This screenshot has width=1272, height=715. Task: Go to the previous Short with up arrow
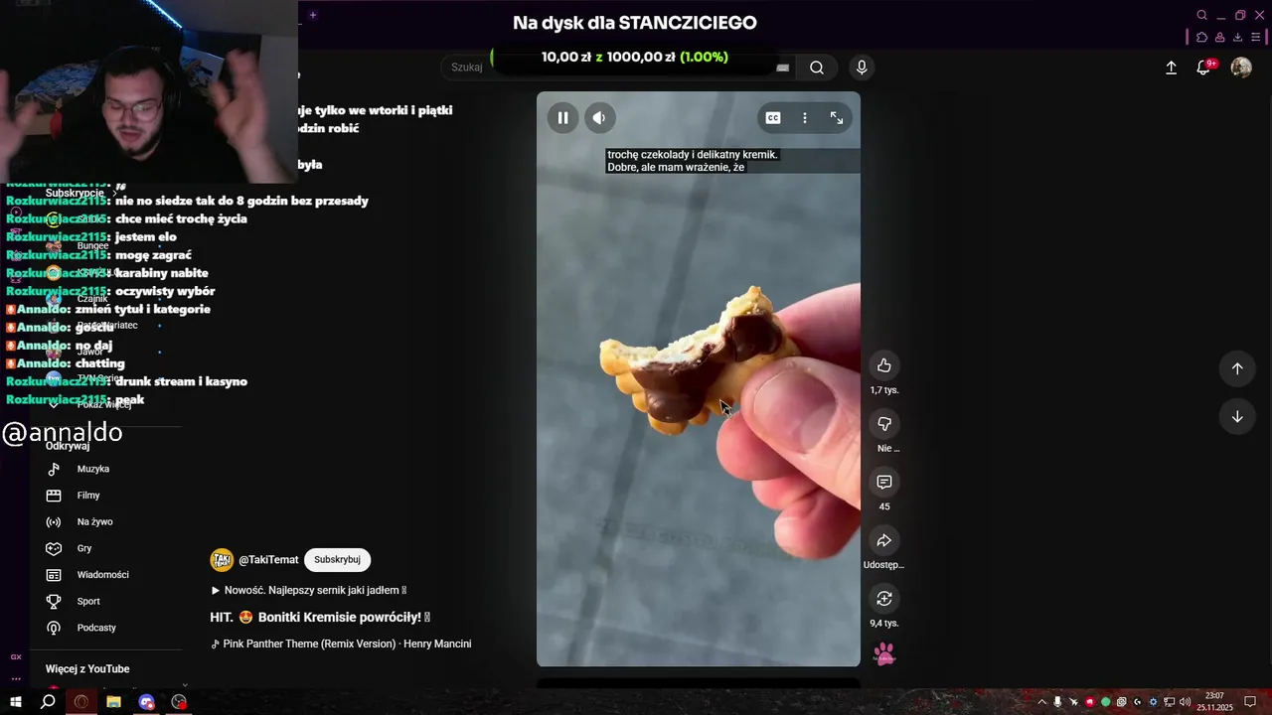coord(1237,368)
